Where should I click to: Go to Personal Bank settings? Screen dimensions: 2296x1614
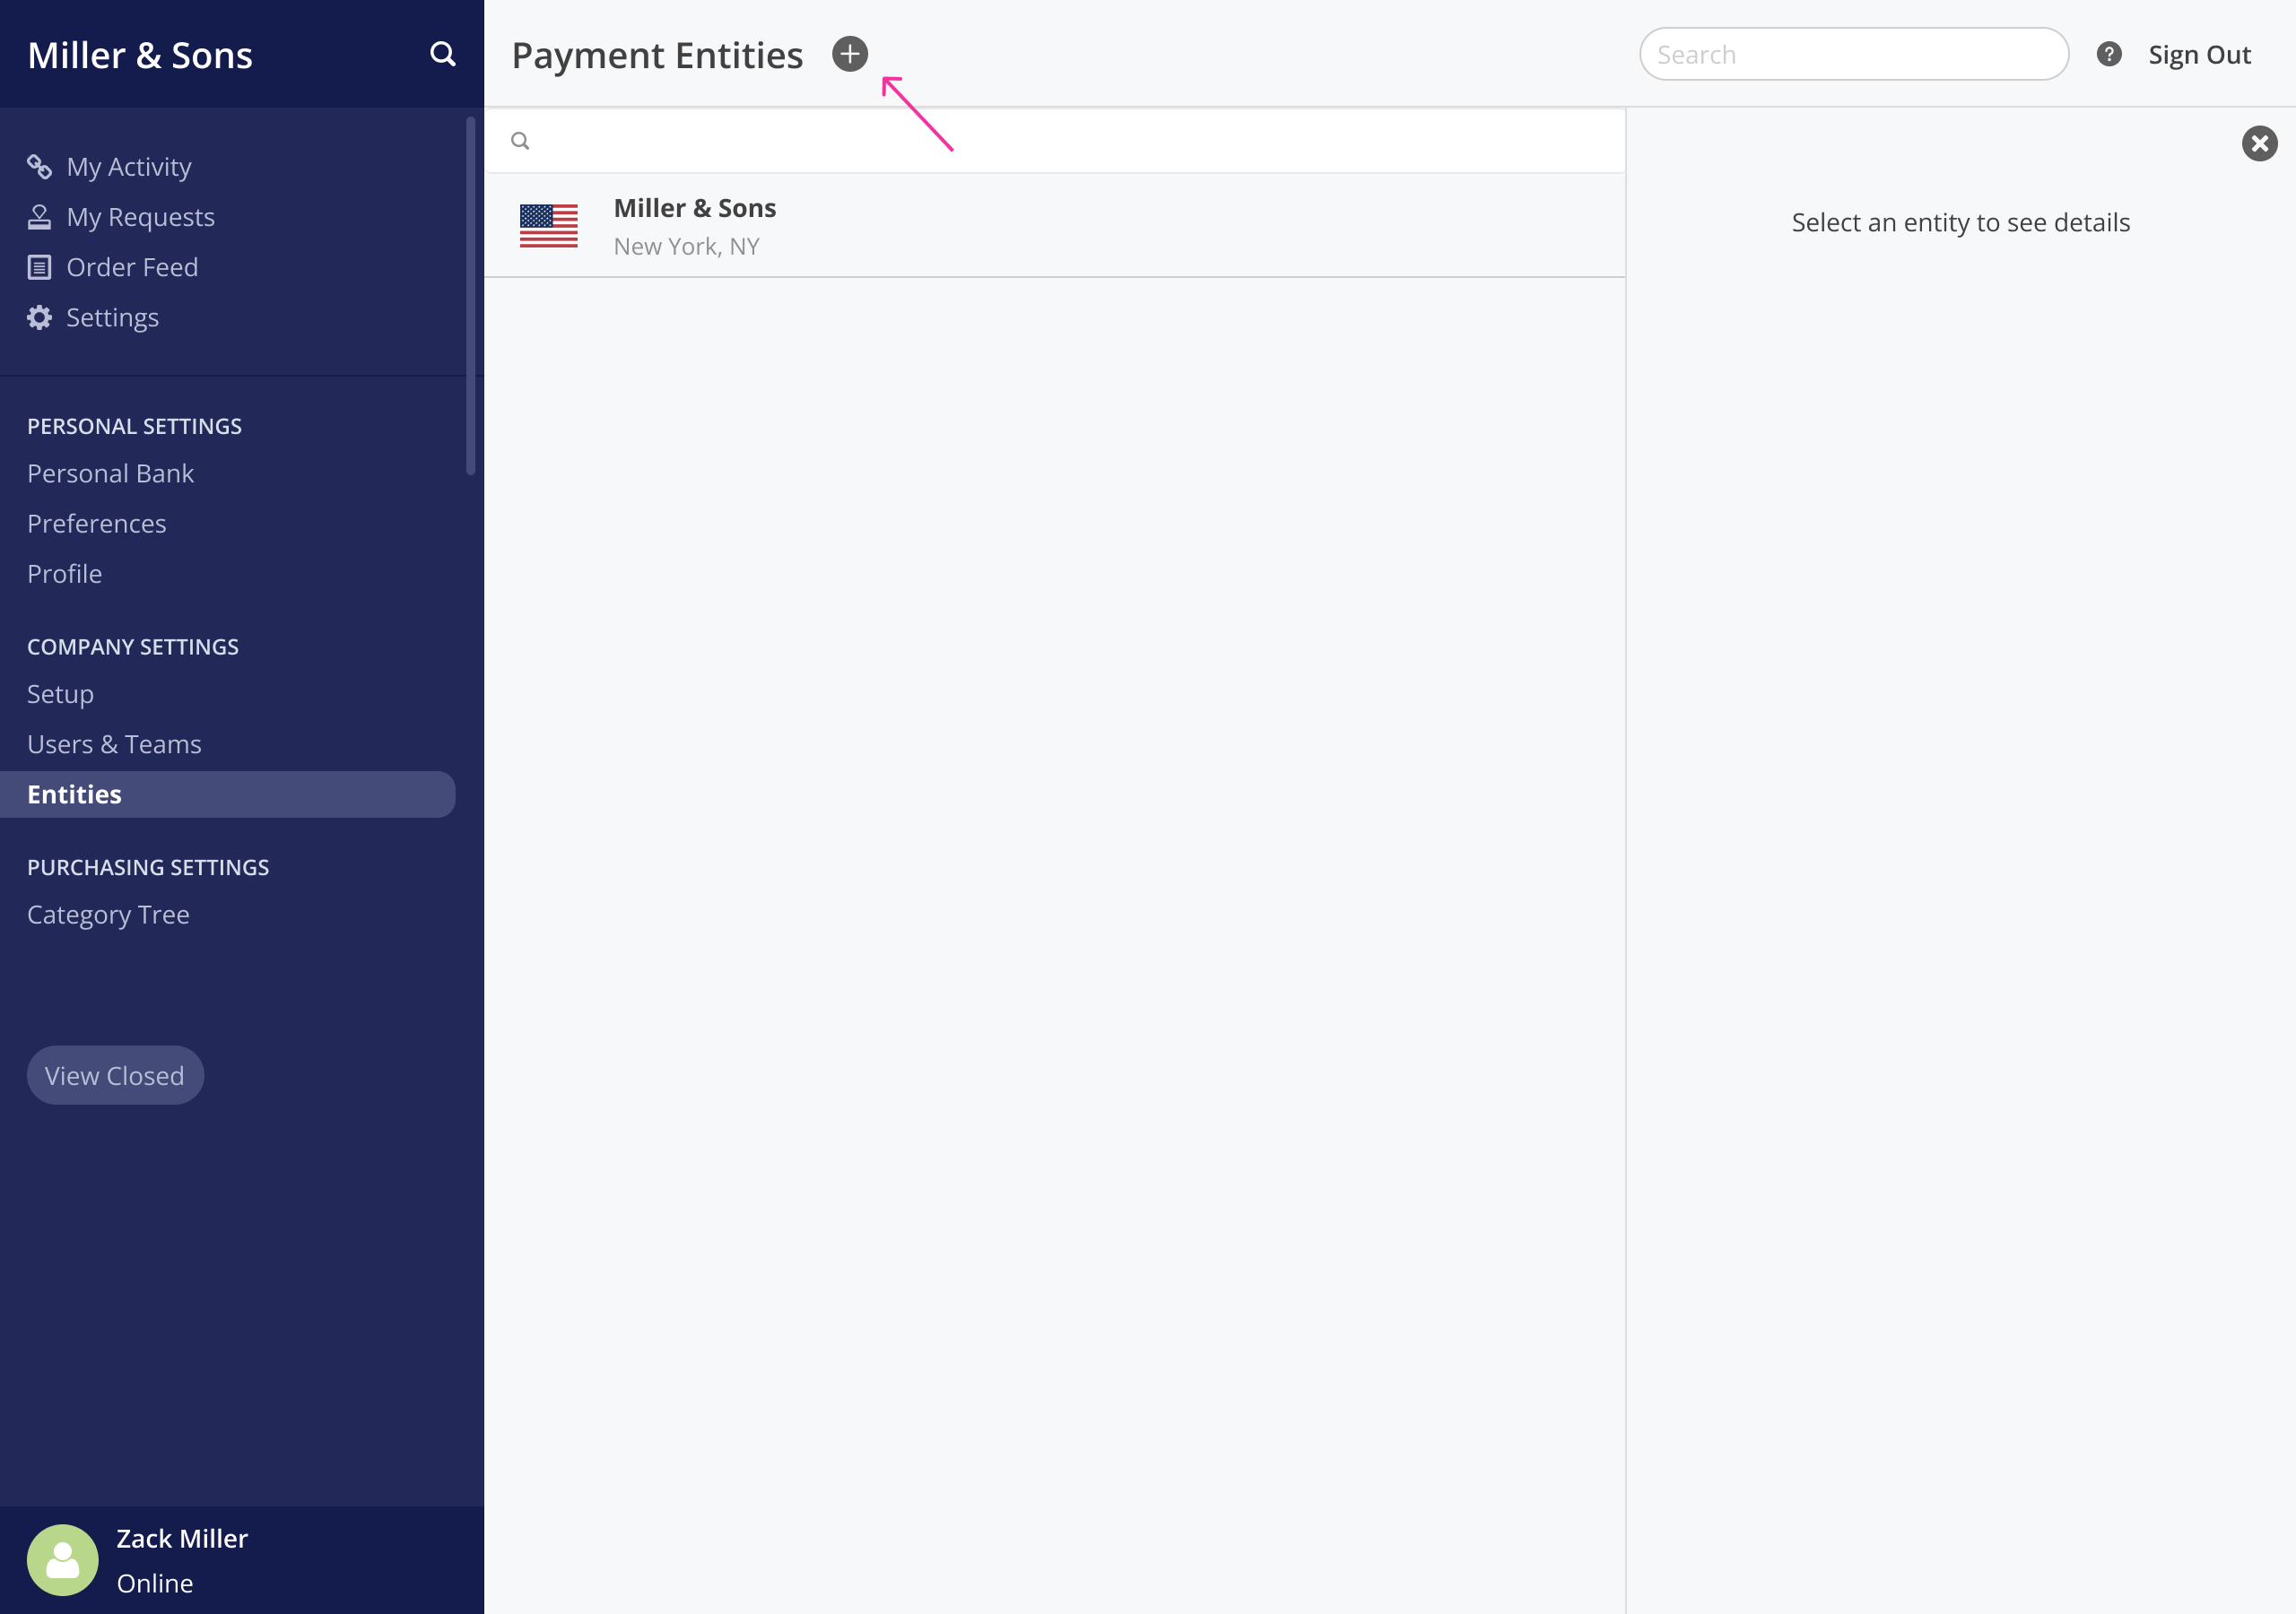coord(110,473)
